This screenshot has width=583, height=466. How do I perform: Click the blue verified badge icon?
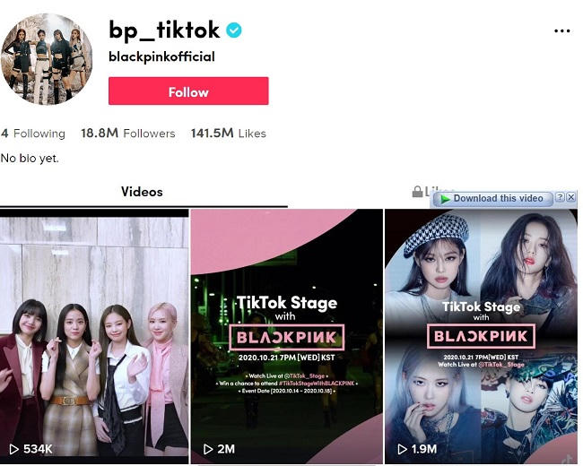pos(234,30)
